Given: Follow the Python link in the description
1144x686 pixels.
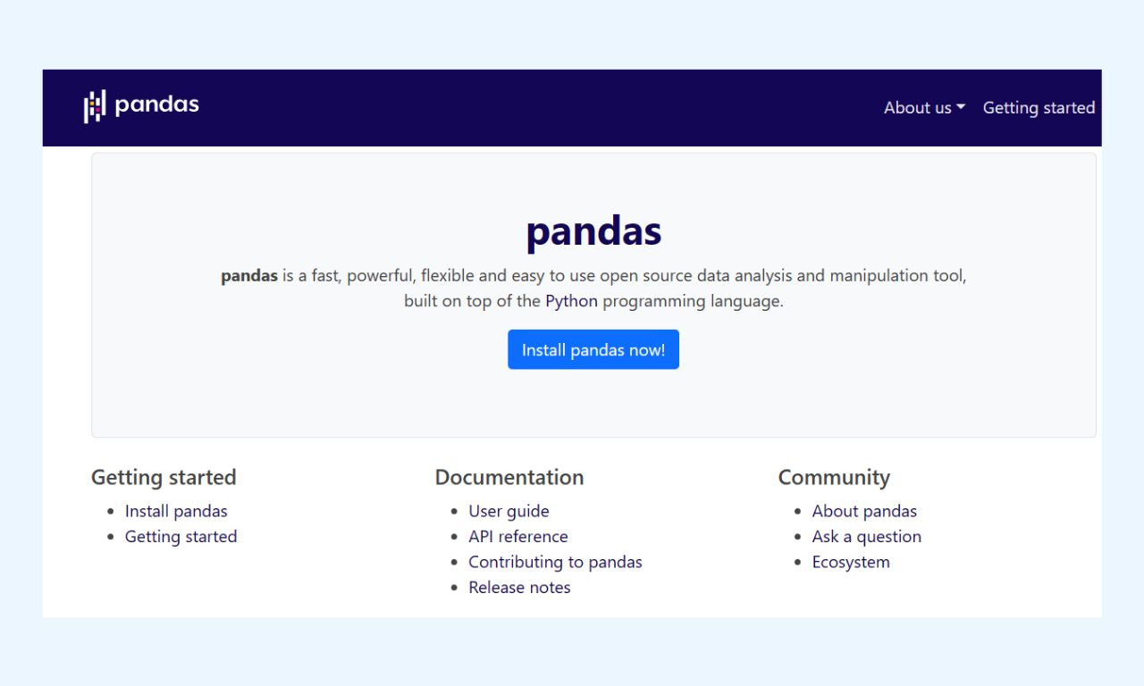Looking at the screenshot, I should coord(571,301).
